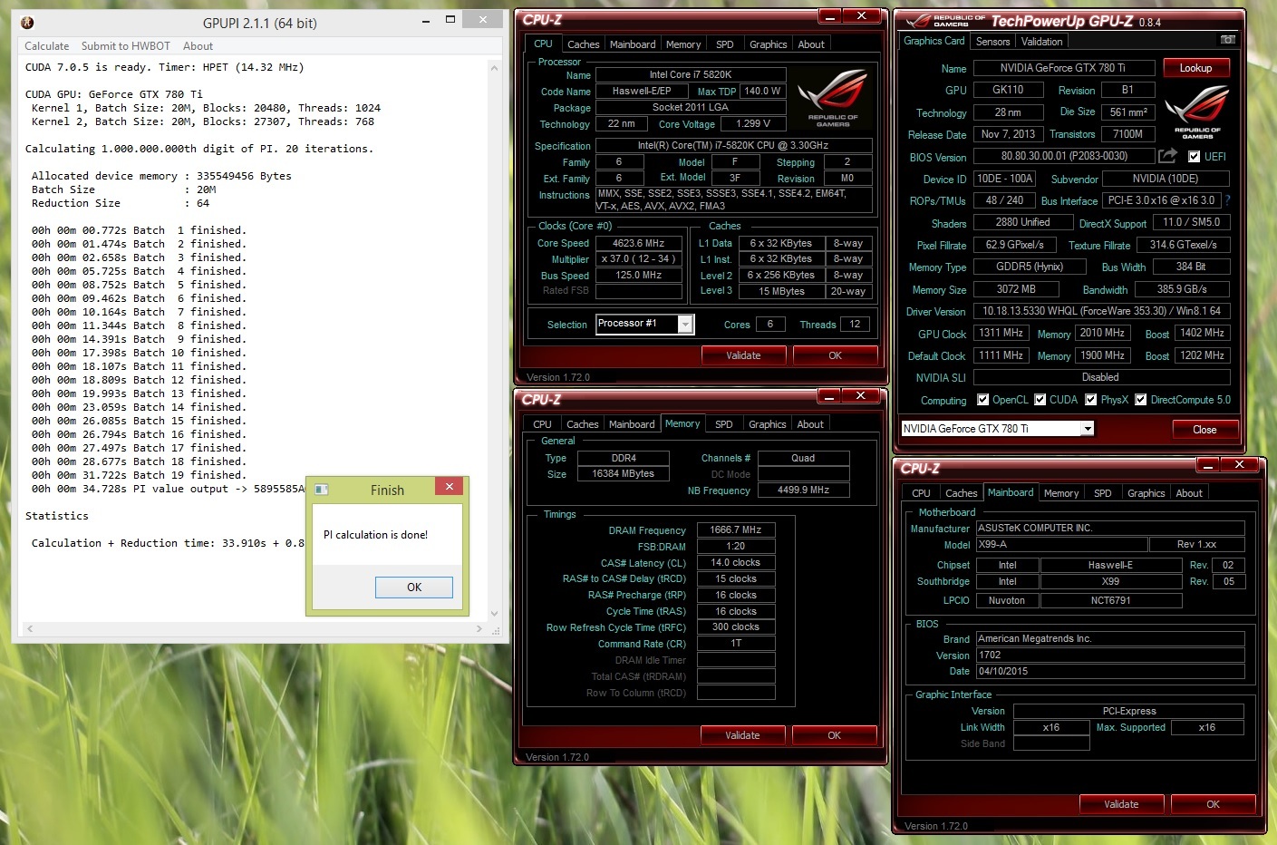Viewport: 1277px width, 845px height.
Task: Open SPD tab in top CPU-Z window
Action: click(724, 44)
